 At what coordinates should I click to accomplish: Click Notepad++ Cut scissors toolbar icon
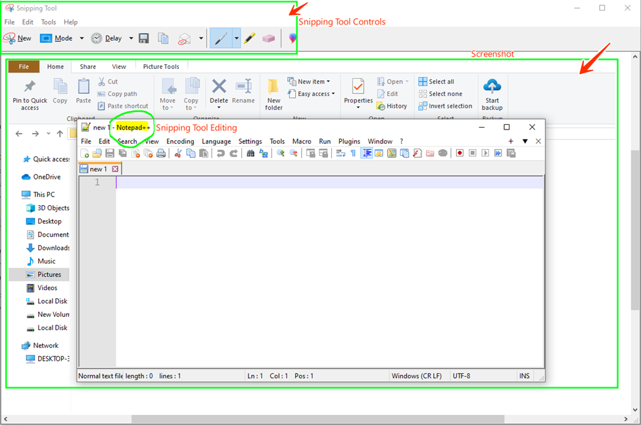point(178,153)
